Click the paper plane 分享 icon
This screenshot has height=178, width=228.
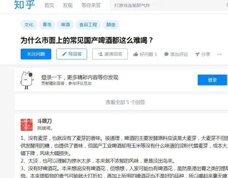pyautogui.click(x=197, y=54)
